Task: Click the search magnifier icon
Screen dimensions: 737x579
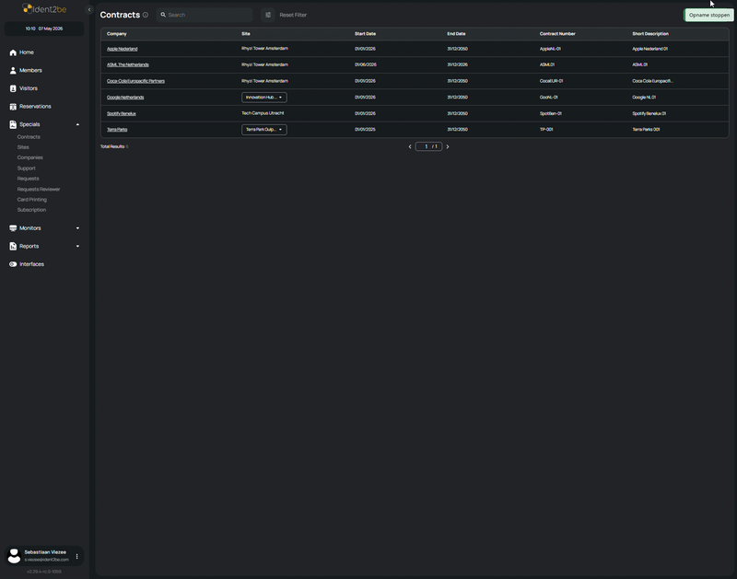Action: (x=163, y=15)
